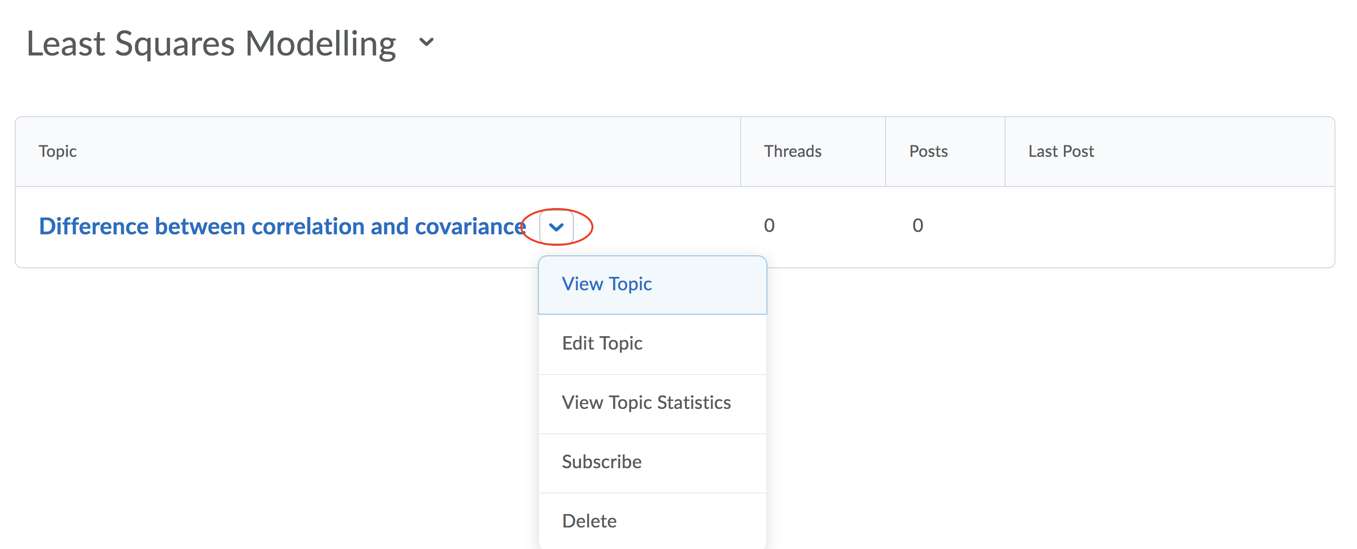Click the Least Squares Modelling forum heading

coord(211,43)
